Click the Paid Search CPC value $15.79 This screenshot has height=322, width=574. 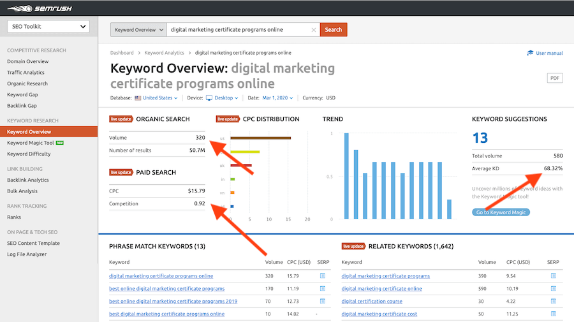coord(196,191)
